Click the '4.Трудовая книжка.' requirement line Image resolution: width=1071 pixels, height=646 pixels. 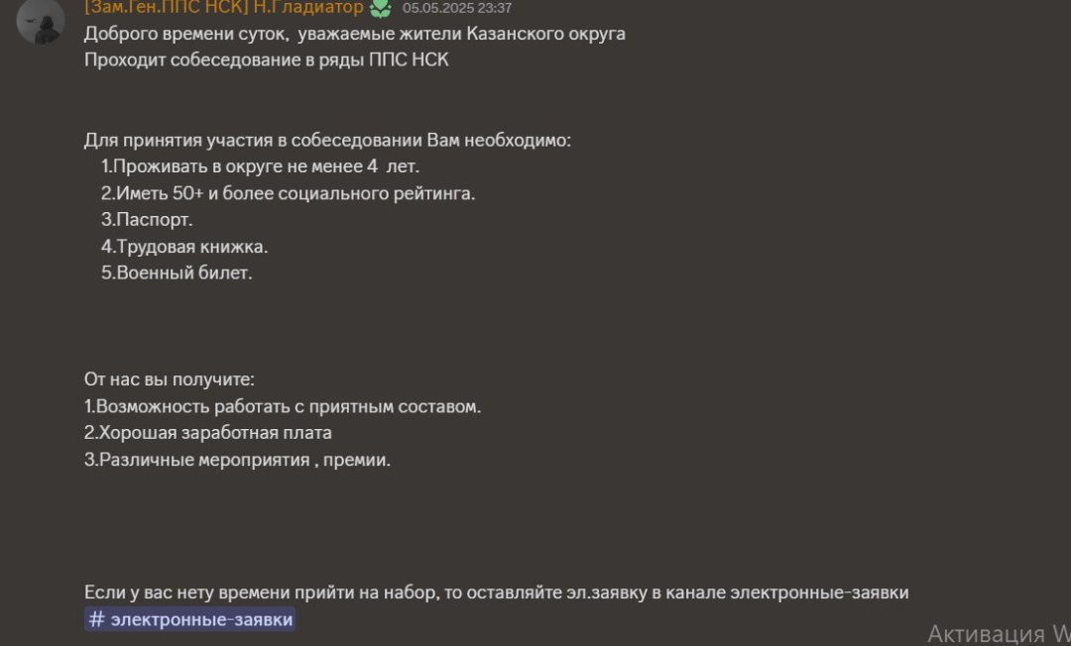point(184,247)
